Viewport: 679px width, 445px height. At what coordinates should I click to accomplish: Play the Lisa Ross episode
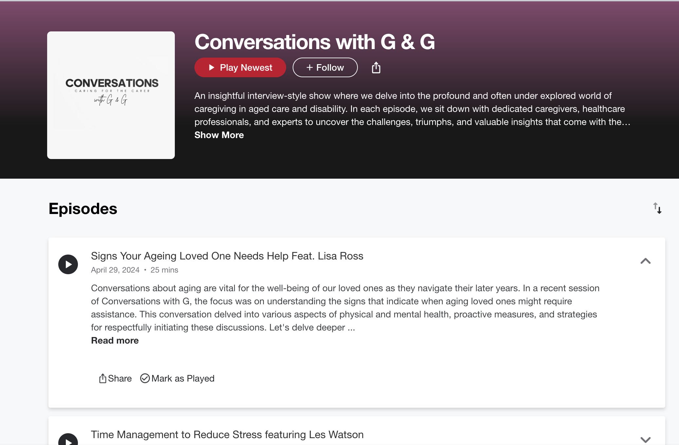[68, 264]
